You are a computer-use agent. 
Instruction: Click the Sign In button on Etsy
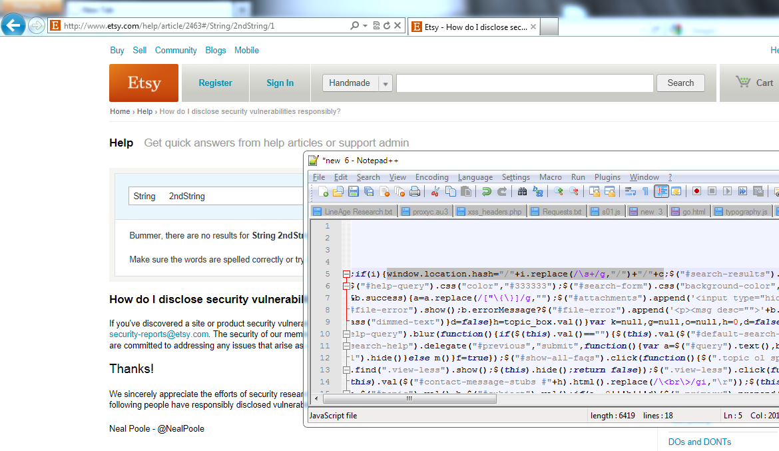point(280,83)
